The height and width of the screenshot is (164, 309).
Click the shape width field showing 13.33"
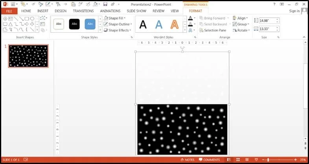pyautogui.click(x=269, y=29)
